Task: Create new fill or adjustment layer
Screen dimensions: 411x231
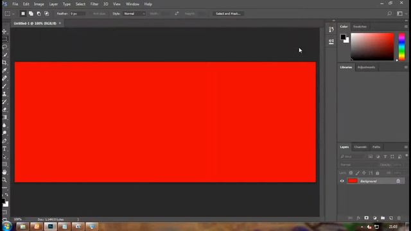Action: pyautogui.click(x=374, y=218)
